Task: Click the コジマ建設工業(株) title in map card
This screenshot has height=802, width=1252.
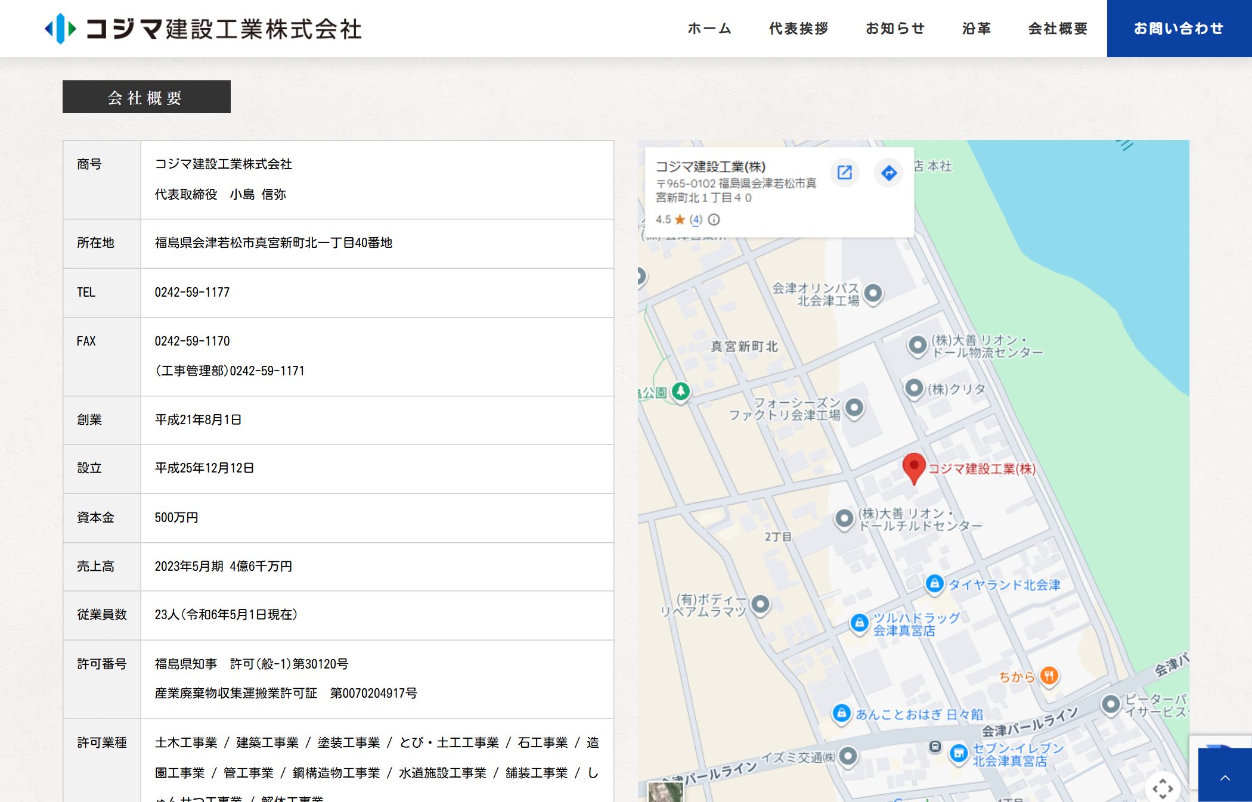Action: click(711, 167)
